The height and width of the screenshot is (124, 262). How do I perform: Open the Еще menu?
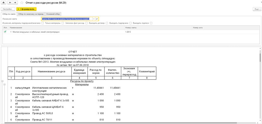coord(257,9)
